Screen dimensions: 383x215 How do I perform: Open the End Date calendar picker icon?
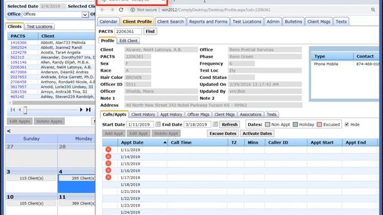point(215,124)
